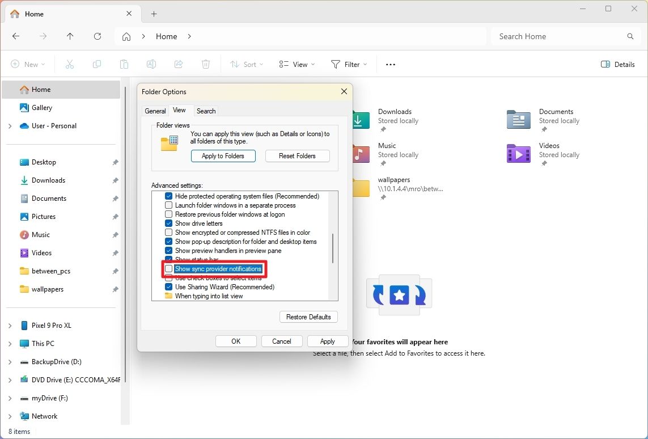Click the Share icon in the toolbar
648x439 pixels.
tap(178, 64)
